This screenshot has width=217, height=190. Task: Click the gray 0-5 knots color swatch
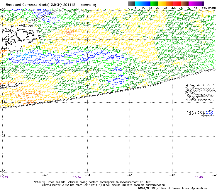pyautogui.click(x=131, y=4)
